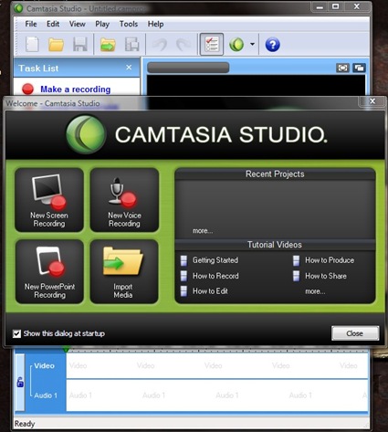Viewport: 388px width, 432px height.
Task: Start a New PowerPoint Recording
Action: 49,271
